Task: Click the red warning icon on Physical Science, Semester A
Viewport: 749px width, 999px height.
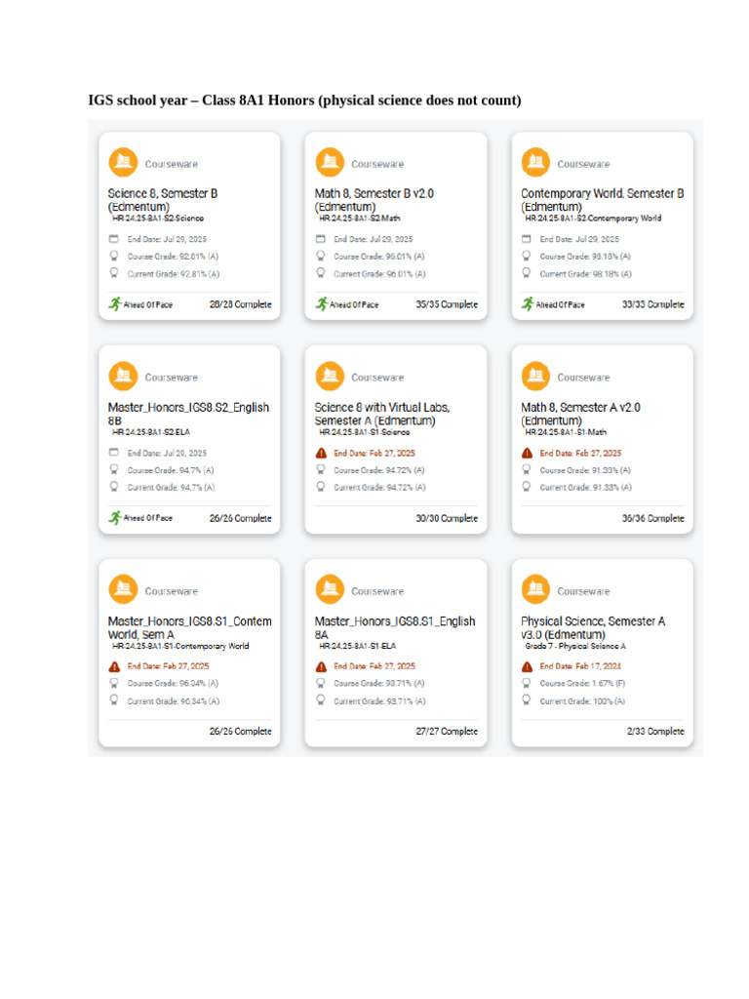Action: click(x=527, y=666)
